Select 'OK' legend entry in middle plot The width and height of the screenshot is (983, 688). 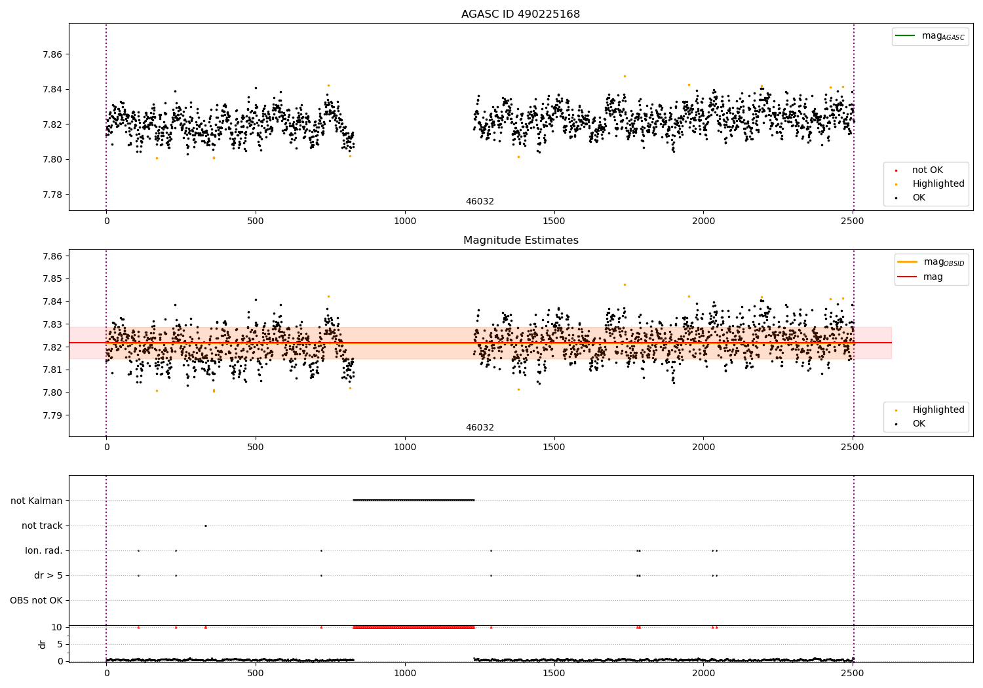pos(919,424)
